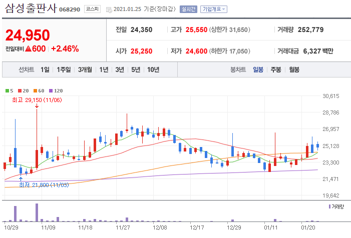Image resolution: width=351 pixels, height=238 pixels.
Task: Click the green 5-day moving average swatch
Action: [7, 90]
